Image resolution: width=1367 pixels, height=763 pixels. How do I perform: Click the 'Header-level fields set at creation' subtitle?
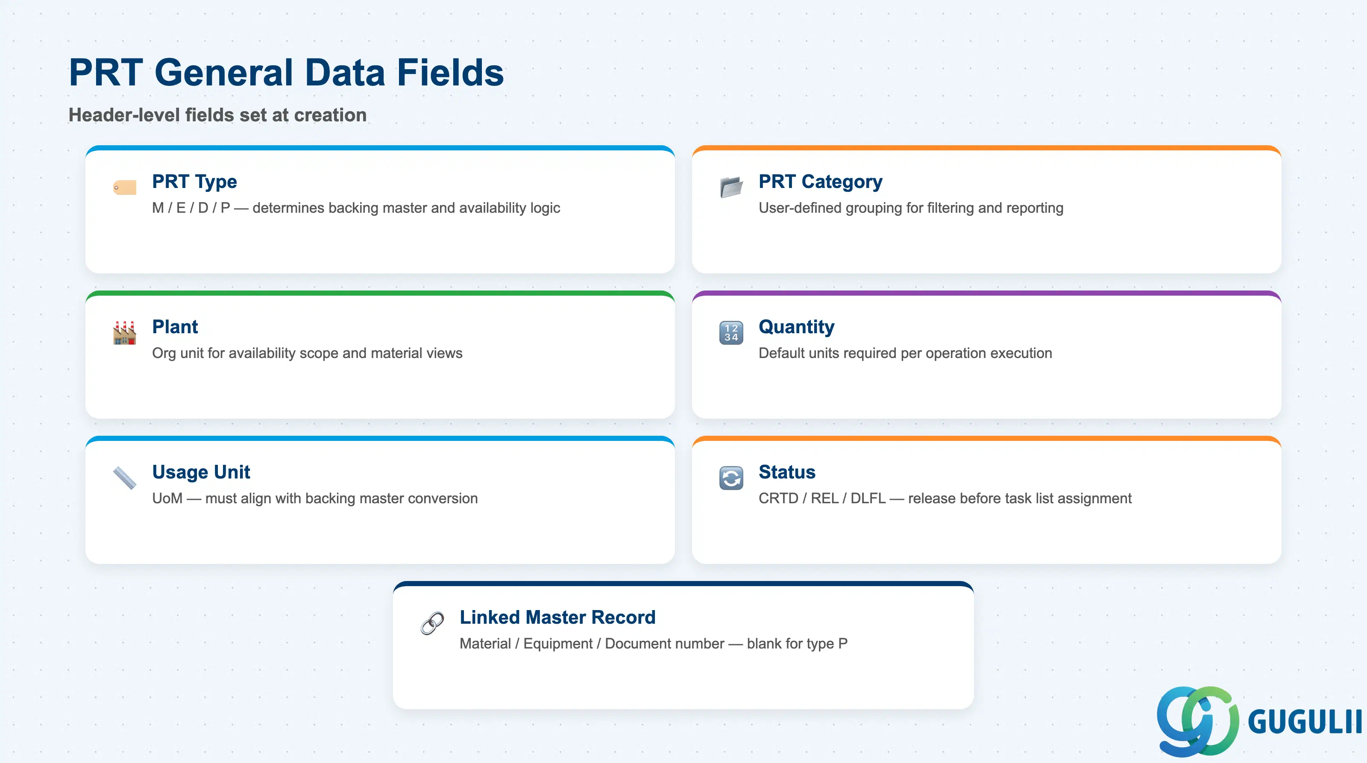tap(217, 115)
